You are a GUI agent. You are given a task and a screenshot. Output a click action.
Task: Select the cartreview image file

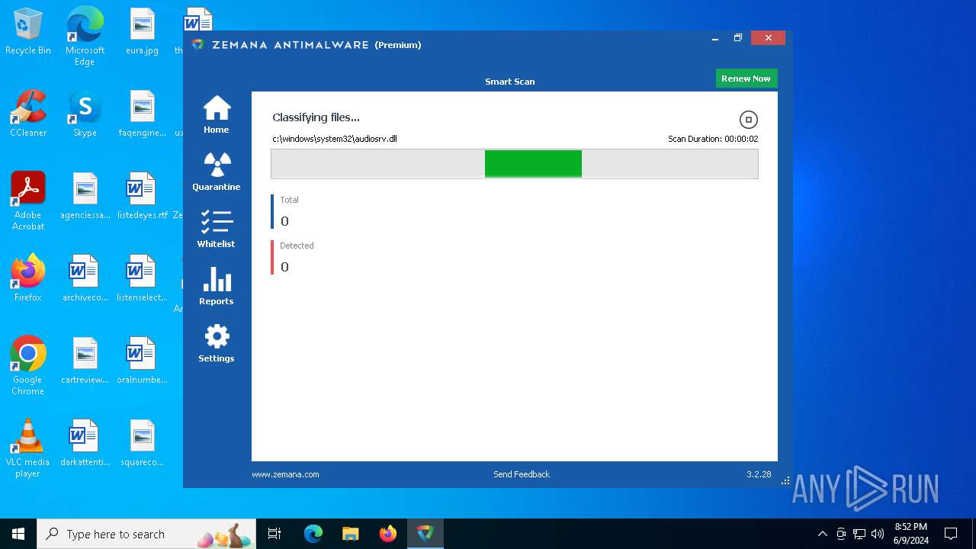(85, 361)
